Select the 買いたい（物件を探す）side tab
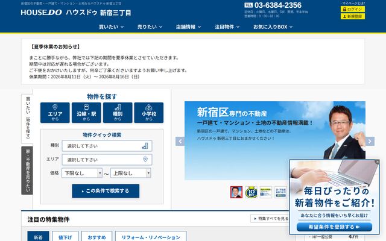 click(x=27, y=118)
